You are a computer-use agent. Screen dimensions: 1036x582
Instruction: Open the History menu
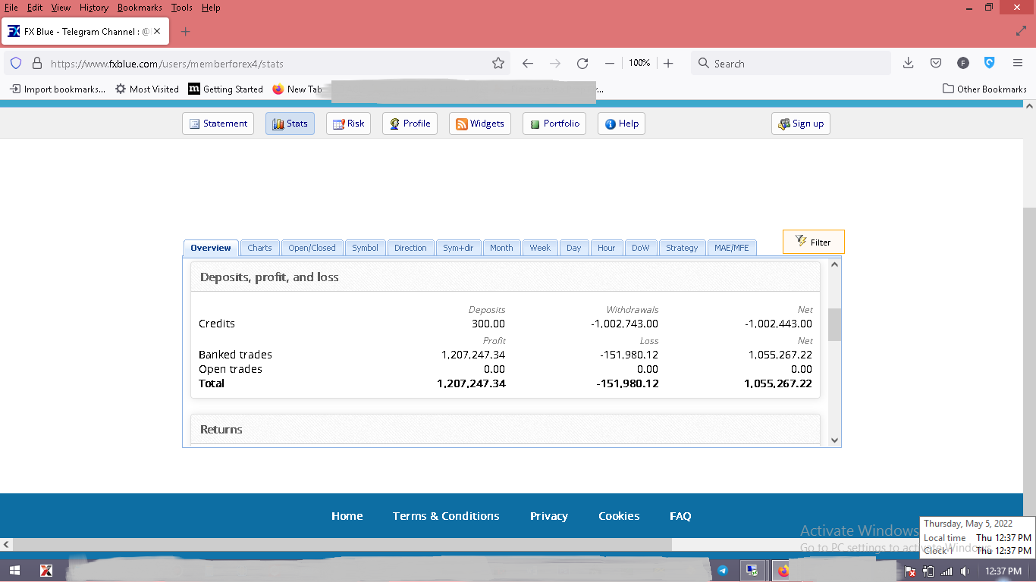click(94, 8)
